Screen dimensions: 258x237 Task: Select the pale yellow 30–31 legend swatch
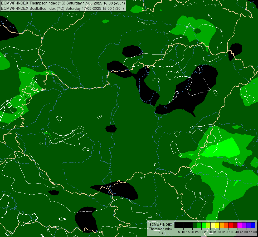[x=213, y=225]
